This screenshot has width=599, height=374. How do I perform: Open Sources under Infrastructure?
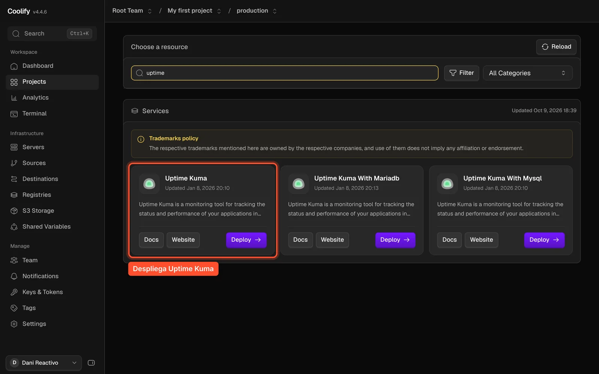tap(52, 163)
